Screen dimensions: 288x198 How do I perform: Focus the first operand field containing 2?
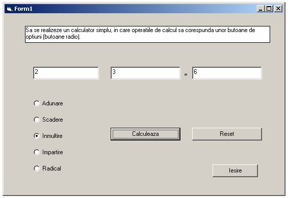coord(66,73)
